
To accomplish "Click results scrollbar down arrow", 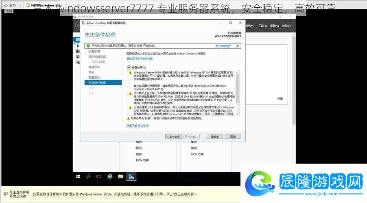I will point(238,113).
